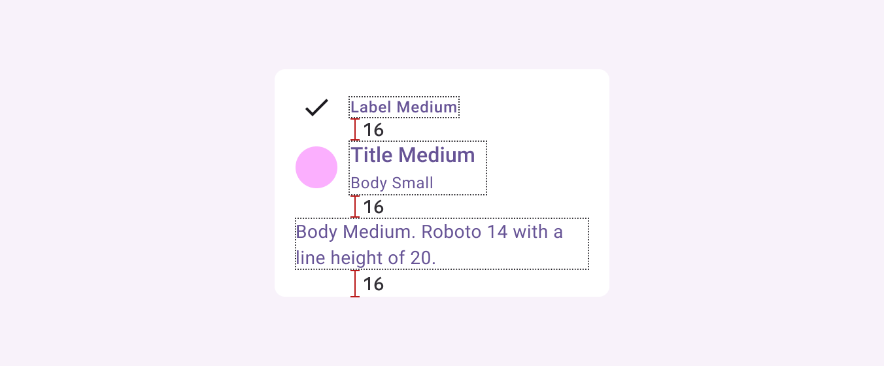Click the Label Medium text
884x366 pixels.
click(404, 107)
